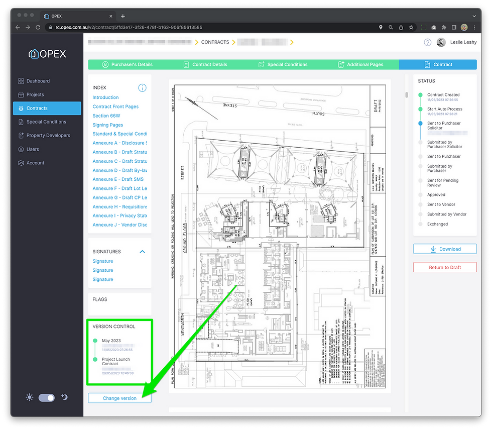492x430 pixels.
Task: Click the Download button
Action: coord(445,249)
